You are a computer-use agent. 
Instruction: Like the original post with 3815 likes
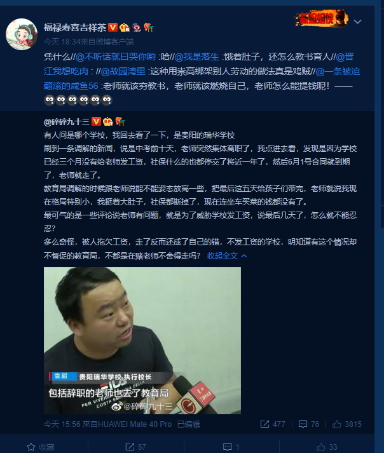click(347, 424)
